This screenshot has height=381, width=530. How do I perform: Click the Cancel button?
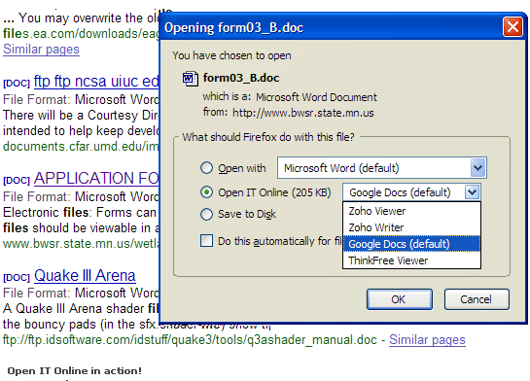point(477,299)
